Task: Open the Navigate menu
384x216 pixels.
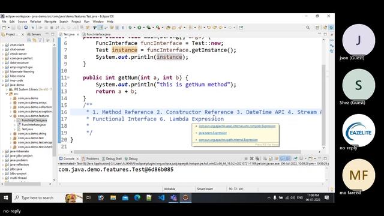Action: point(50,22)
